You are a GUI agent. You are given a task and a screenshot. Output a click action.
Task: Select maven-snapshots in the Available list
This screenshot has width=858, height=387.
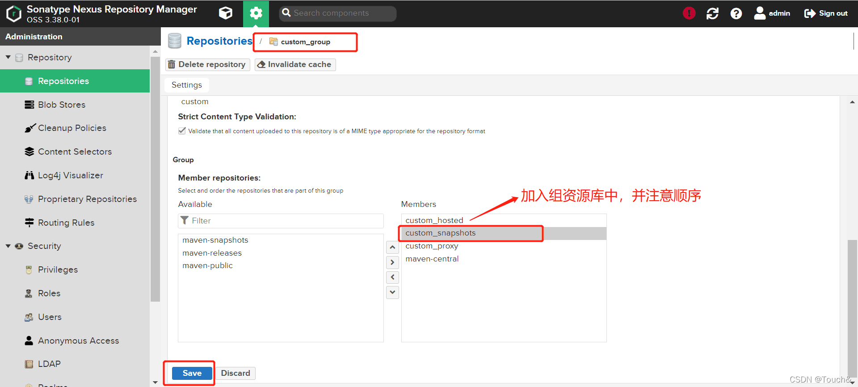(x=281, y=240)
